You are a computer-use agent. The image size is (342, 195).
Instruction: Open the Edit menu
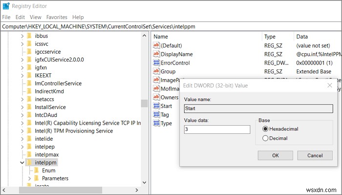tap(20, 17)
